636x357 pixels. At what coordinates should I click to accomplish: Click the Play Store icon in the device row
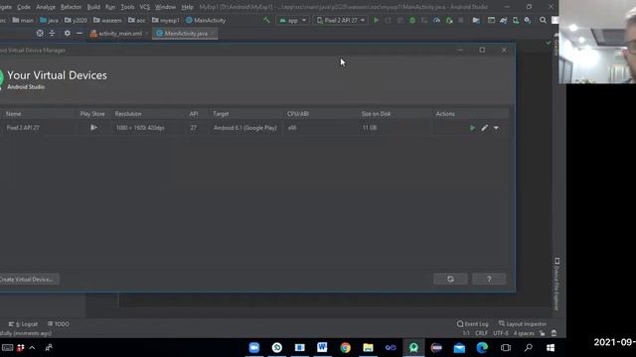[x=93, y=128]
